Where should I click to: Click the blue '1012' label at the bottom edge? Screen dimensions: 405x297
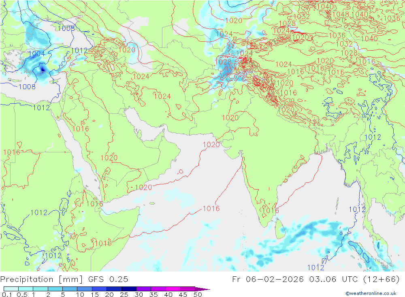(x=315, y=267)
